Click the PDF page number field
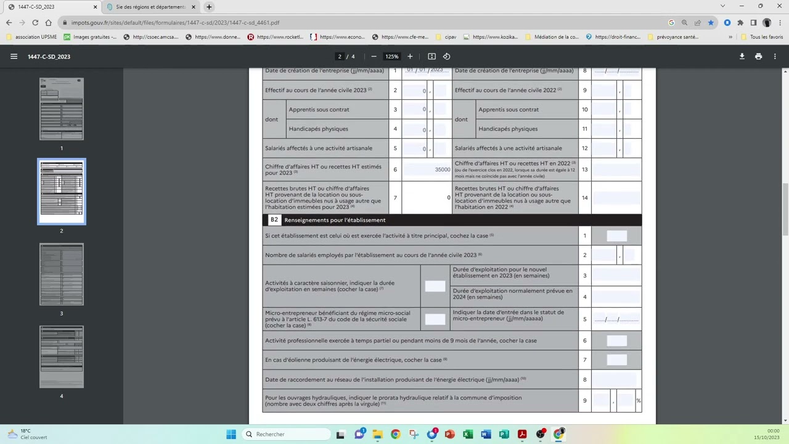 (x=340, y=56)
